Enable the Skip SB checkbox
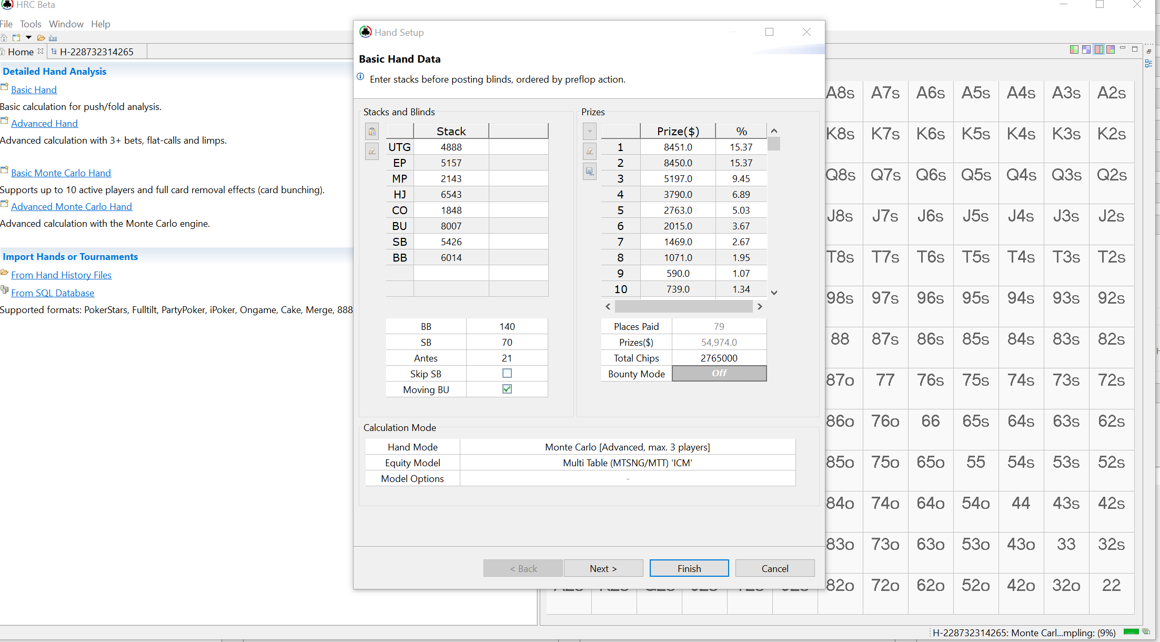Viewport: 1160px width, 642px height. pos(507,374)
